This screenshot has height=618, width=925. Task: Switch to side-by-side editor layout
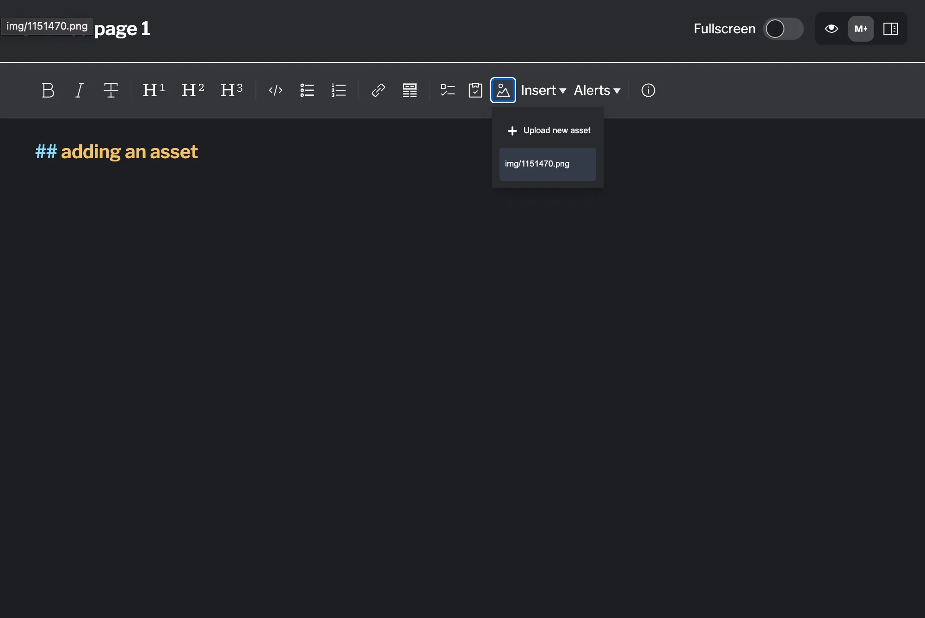tap(890, 29)
